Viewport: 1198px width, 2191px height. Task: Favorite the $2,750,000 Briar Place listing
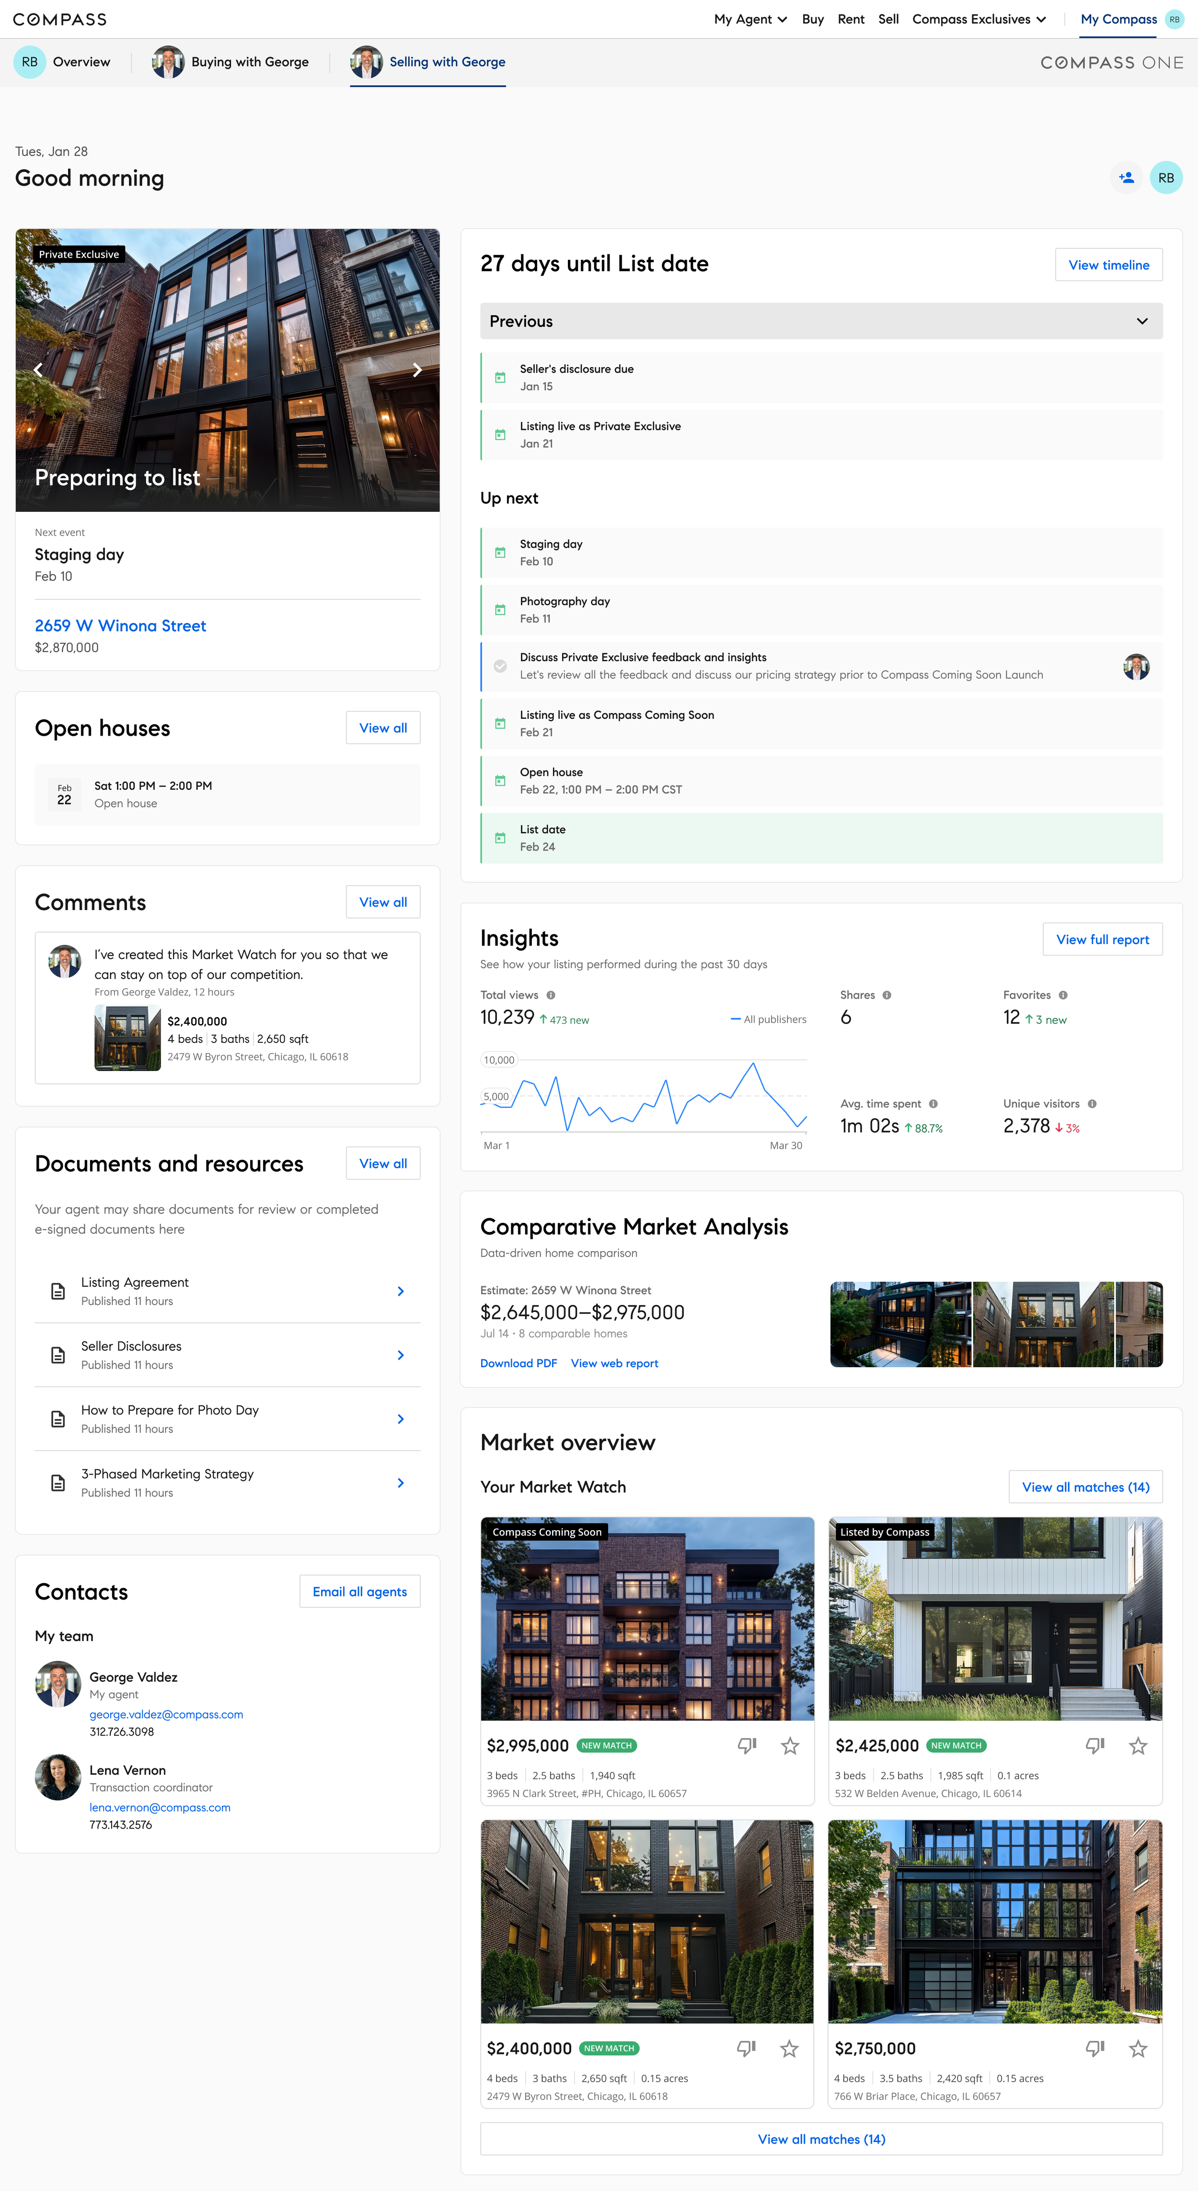[1138, 2048]
